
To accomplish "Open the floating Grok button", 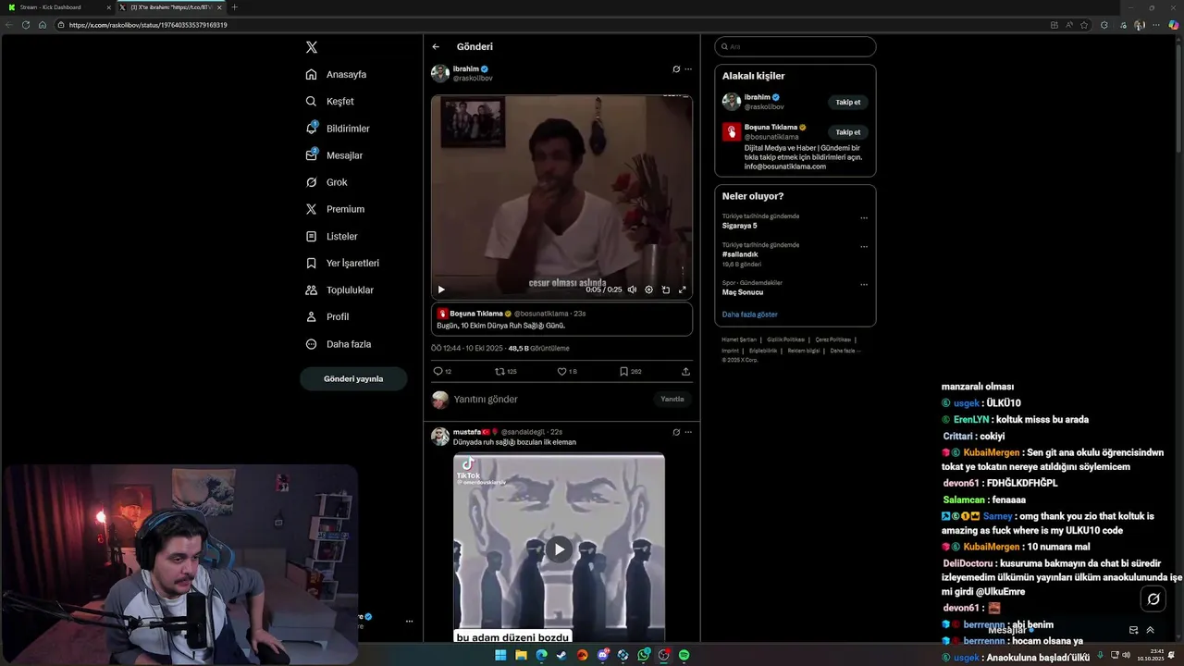I will coord(1153,599).
